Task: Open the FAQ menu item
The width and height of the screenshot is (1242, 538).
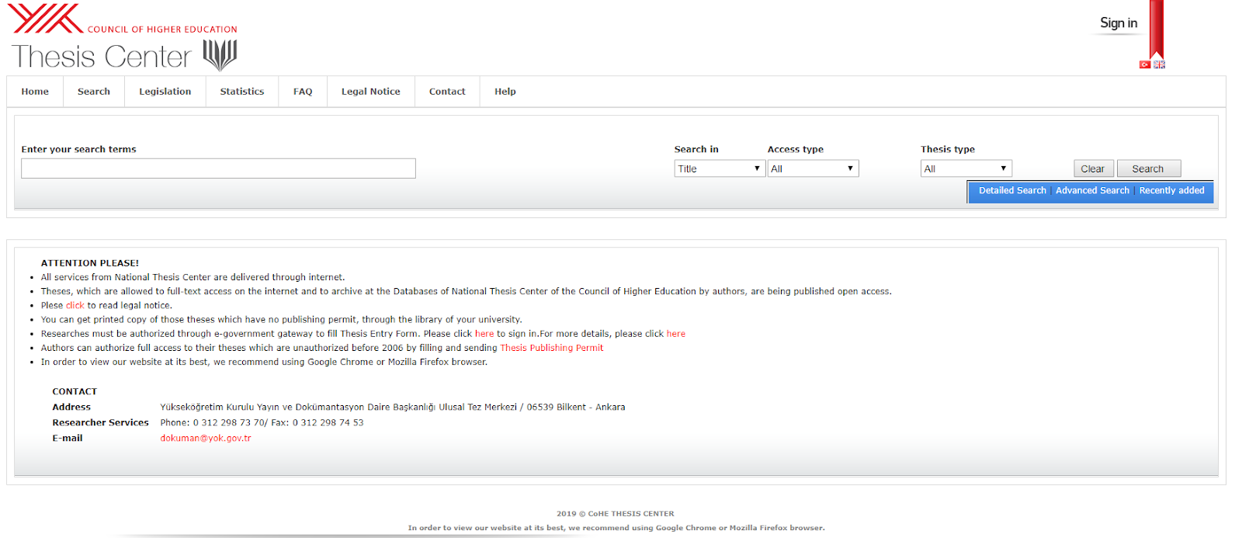Action: click(x=303, y=92)
